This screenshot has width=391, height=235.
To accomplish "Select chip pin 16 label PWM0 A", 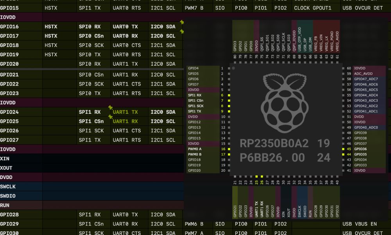I will (195, 149).
